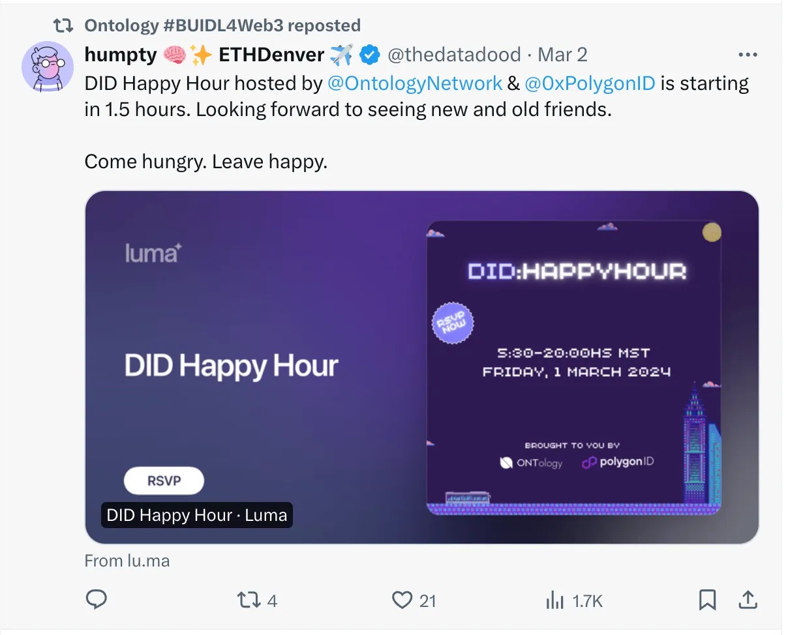This screenshot has width=788, height=635.
Task: Open the DID:HAPPYHOUR event poster image
Action: (x=573, y=367)
